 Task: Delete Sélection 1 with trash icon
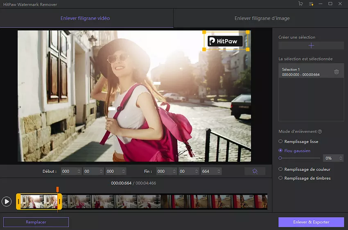337,72
